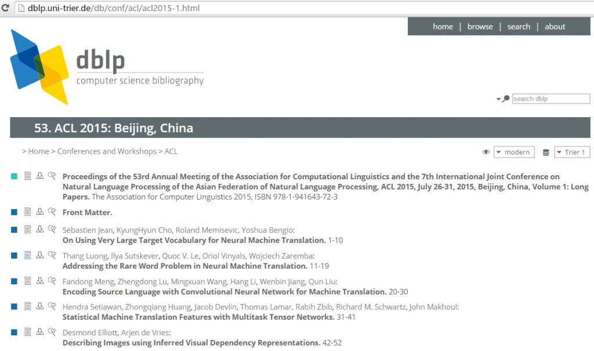The height and width of the screenshot is (351, 594).
Task: Open the search menu item
Action: tap(519, 27)
